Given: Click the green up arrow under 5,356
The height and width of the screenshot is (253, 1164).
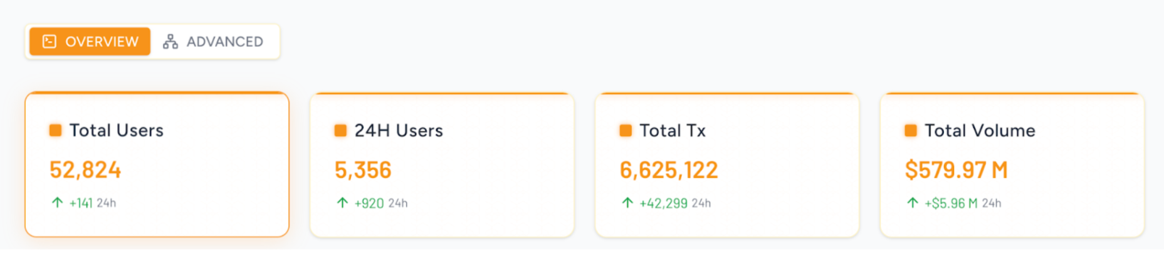Looking at the screenshot, I should (342, 202).
